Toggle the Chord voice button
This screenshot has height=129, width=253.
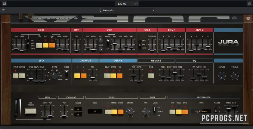click(120, 112)
